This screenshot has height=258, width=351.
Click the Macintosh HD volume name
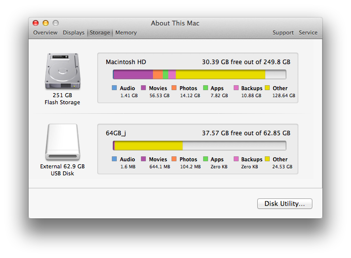click(126, 62)
